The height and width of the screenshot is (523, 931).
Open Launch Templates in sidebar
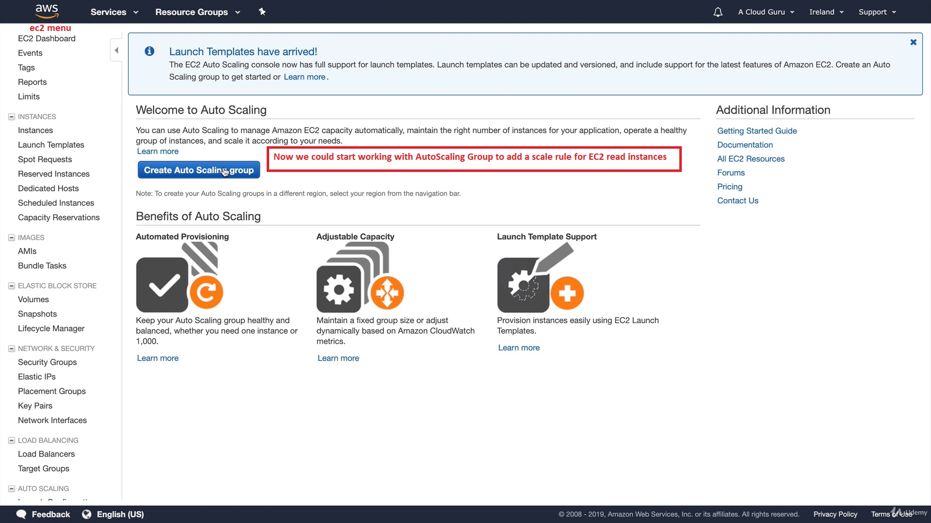(x=51, y=145)
